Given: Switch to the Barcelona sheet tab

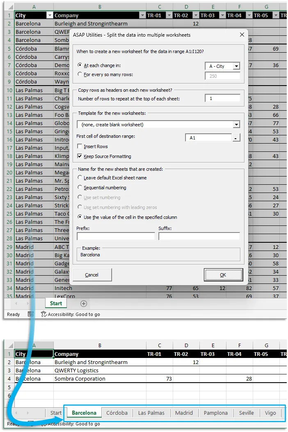Looking at the screenshot, I should 84,413.
